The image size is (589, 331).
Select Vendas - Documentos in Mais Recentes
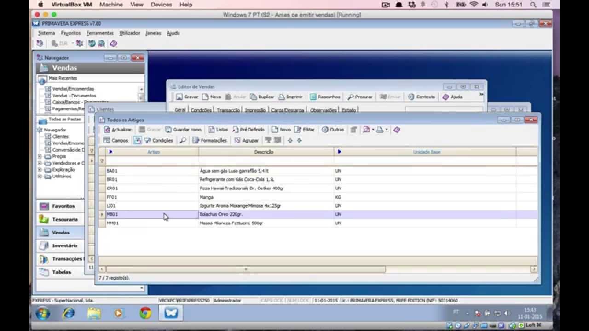(74, 96)
